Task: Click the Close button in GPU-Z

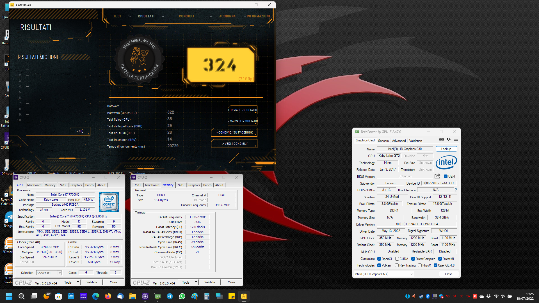Action: point(449,274)
